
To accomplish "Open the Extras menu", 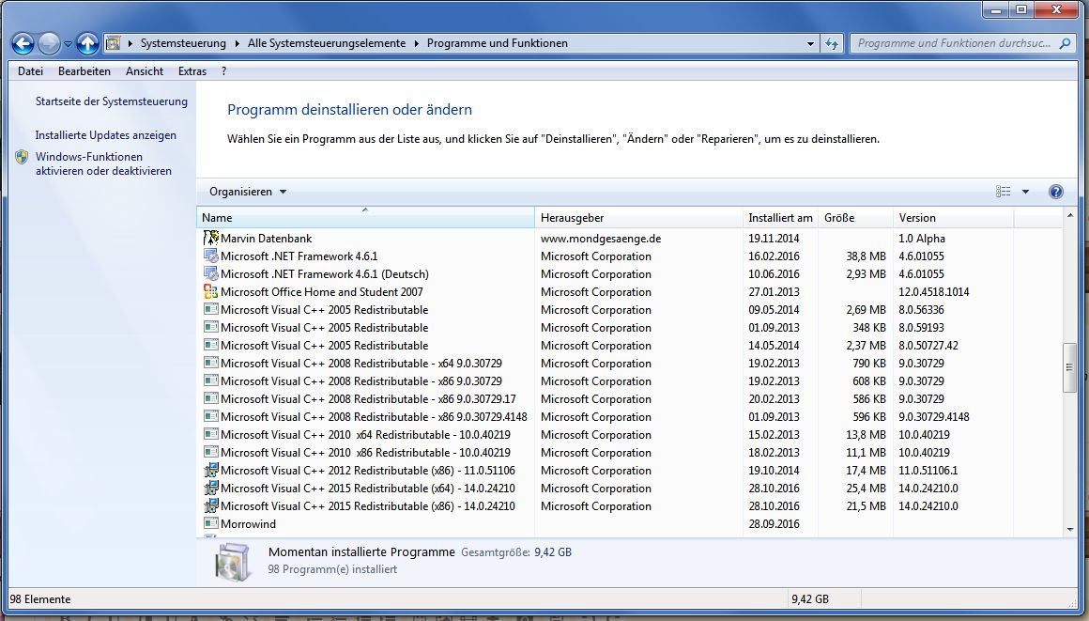I will click(x=192, y=71).
